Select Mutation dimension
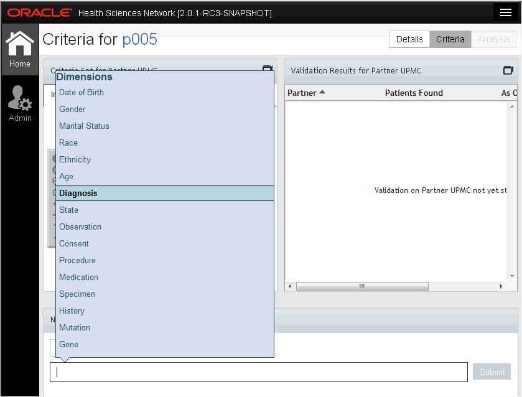 coord(165,328)
